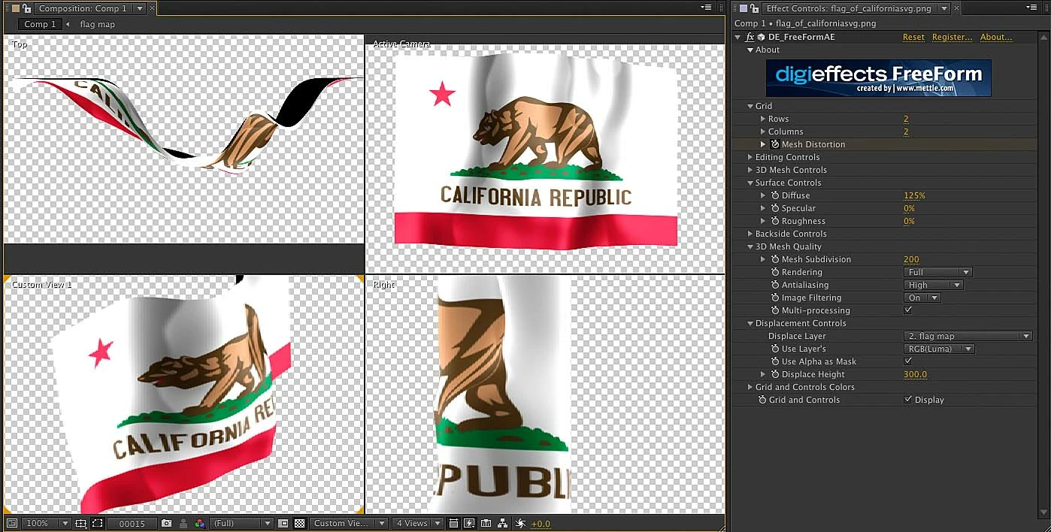Click the current time field 00015
Image resolution: width=1051 pixels, height=532 pixels.
132,523
